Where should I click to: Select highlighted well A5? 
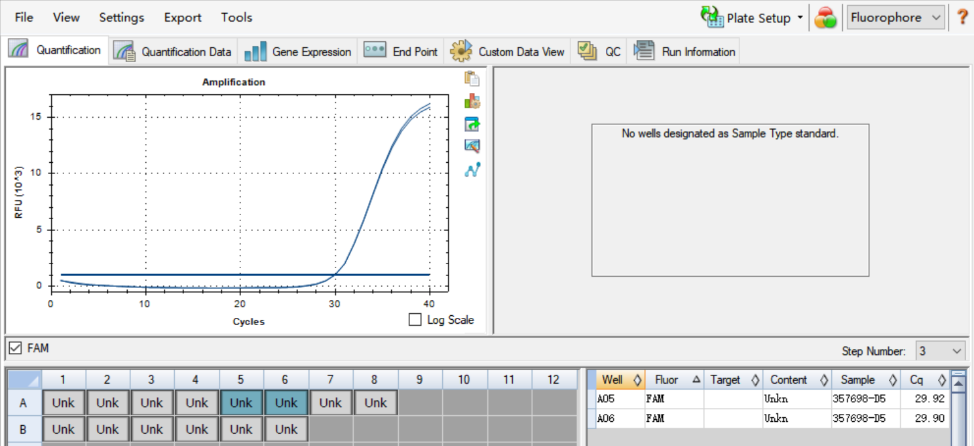(241, 403)
